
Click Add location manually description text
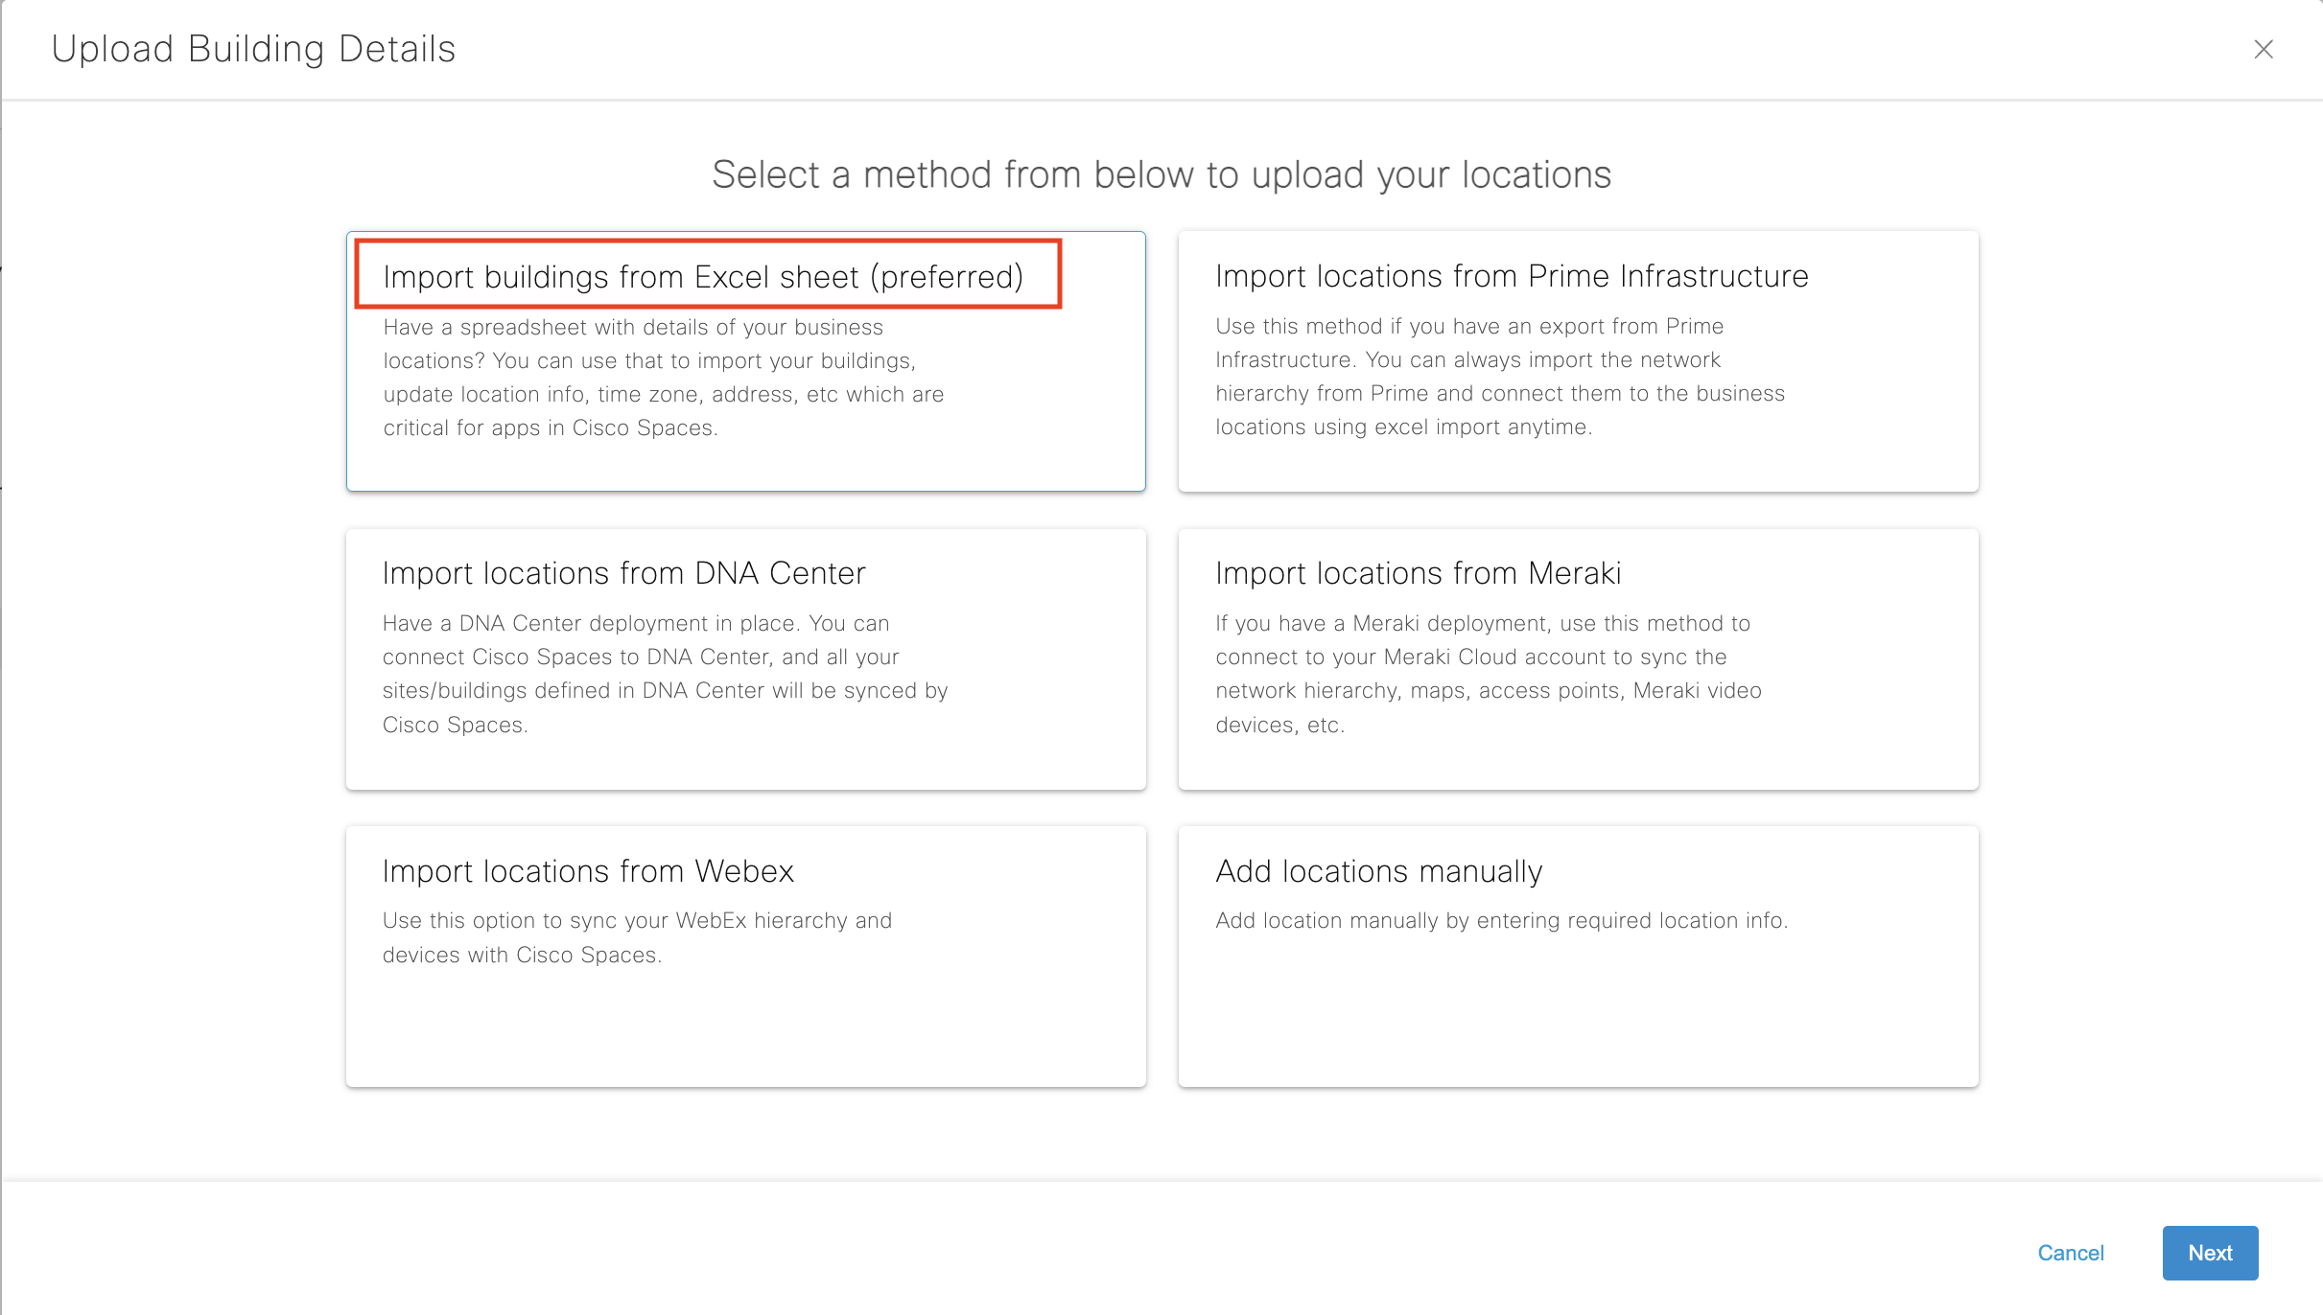(x=1501, y=920)
